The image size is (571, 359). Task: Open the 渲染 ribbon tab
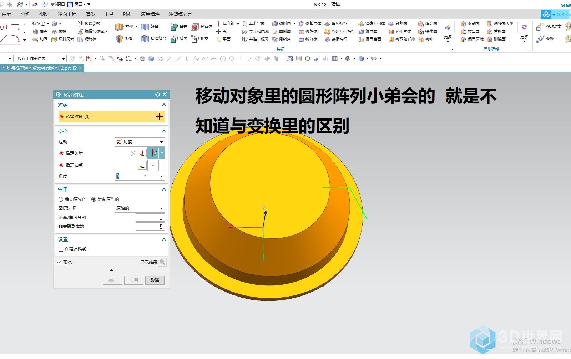[90, 14]
